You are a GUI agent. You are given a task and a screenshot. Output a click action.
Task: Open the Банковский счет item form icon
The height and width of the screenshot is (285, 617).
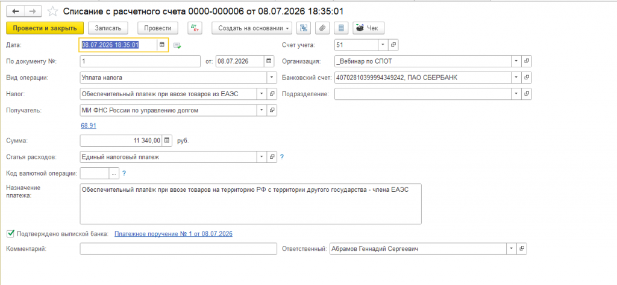point(527,78)
